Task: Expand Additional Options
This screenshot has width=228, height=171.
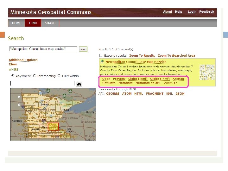Action: [23, 60]
